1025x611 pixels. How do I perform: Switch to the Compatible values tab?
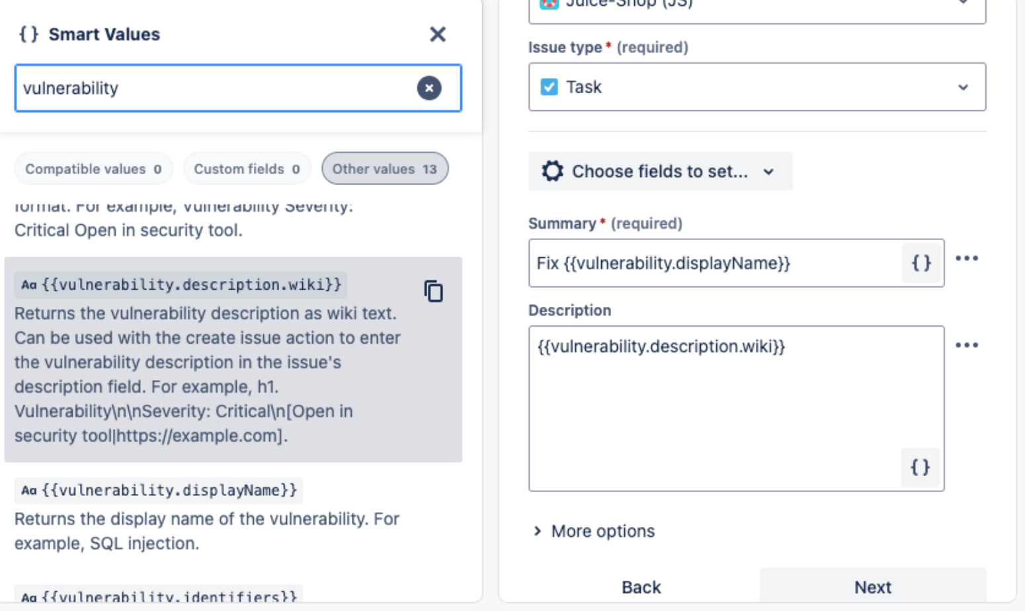(x=93, y=169)
